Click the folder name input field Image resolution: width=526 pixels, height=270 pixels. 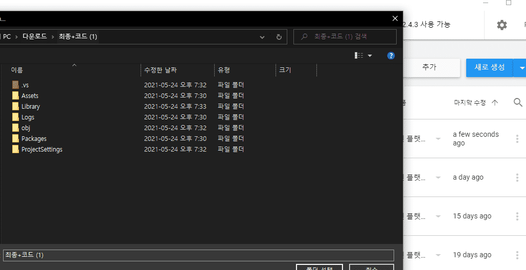click(x=198, y=255)
